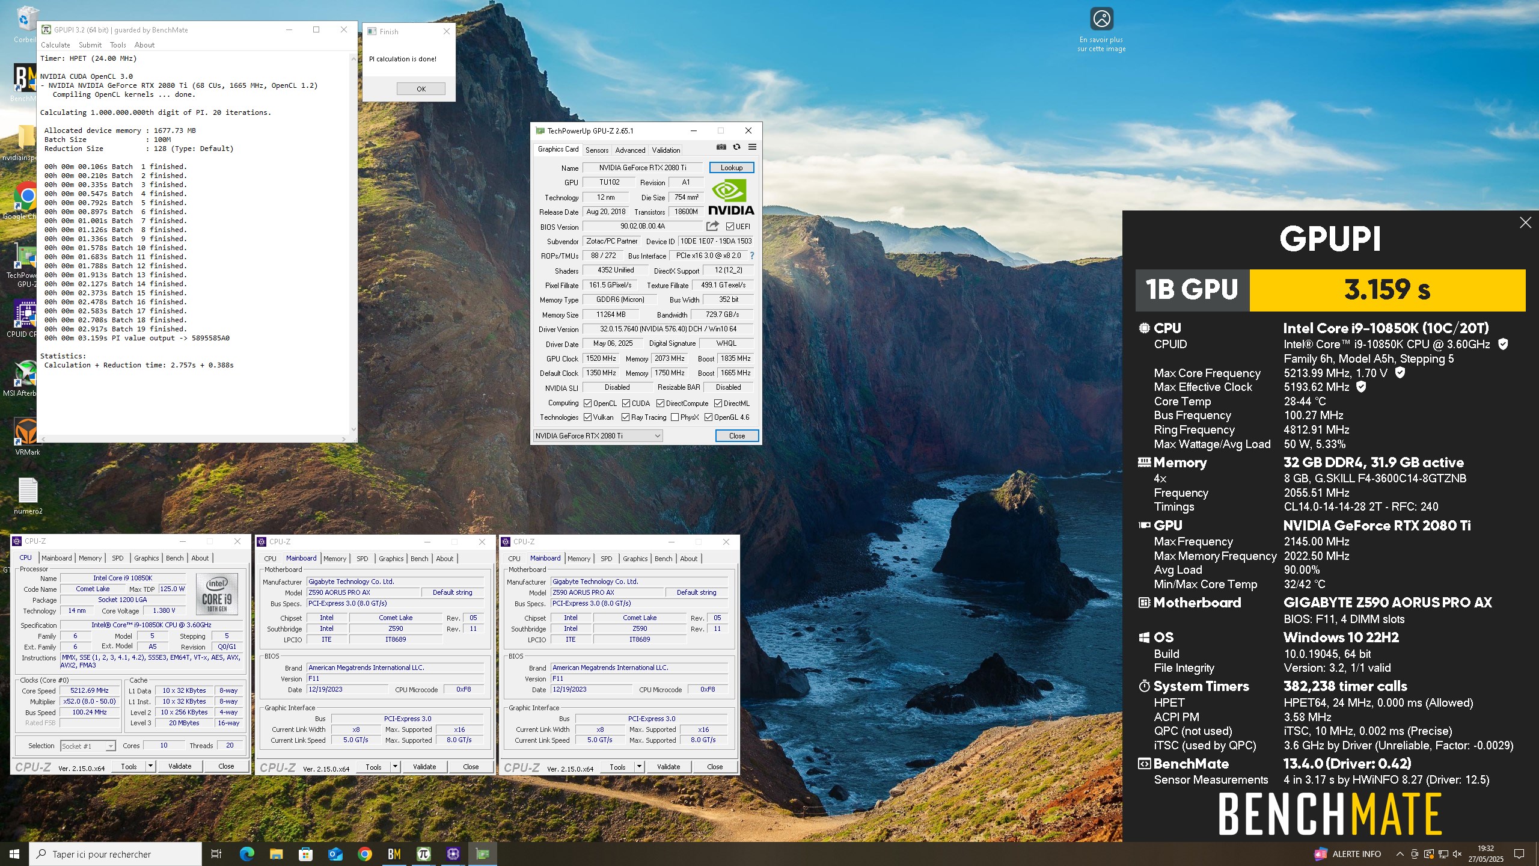The height and width of the screenshot is (866, 1539).
Task: Take a GPU-Z screenshot with camera icon
Action: tap(721, 147)
